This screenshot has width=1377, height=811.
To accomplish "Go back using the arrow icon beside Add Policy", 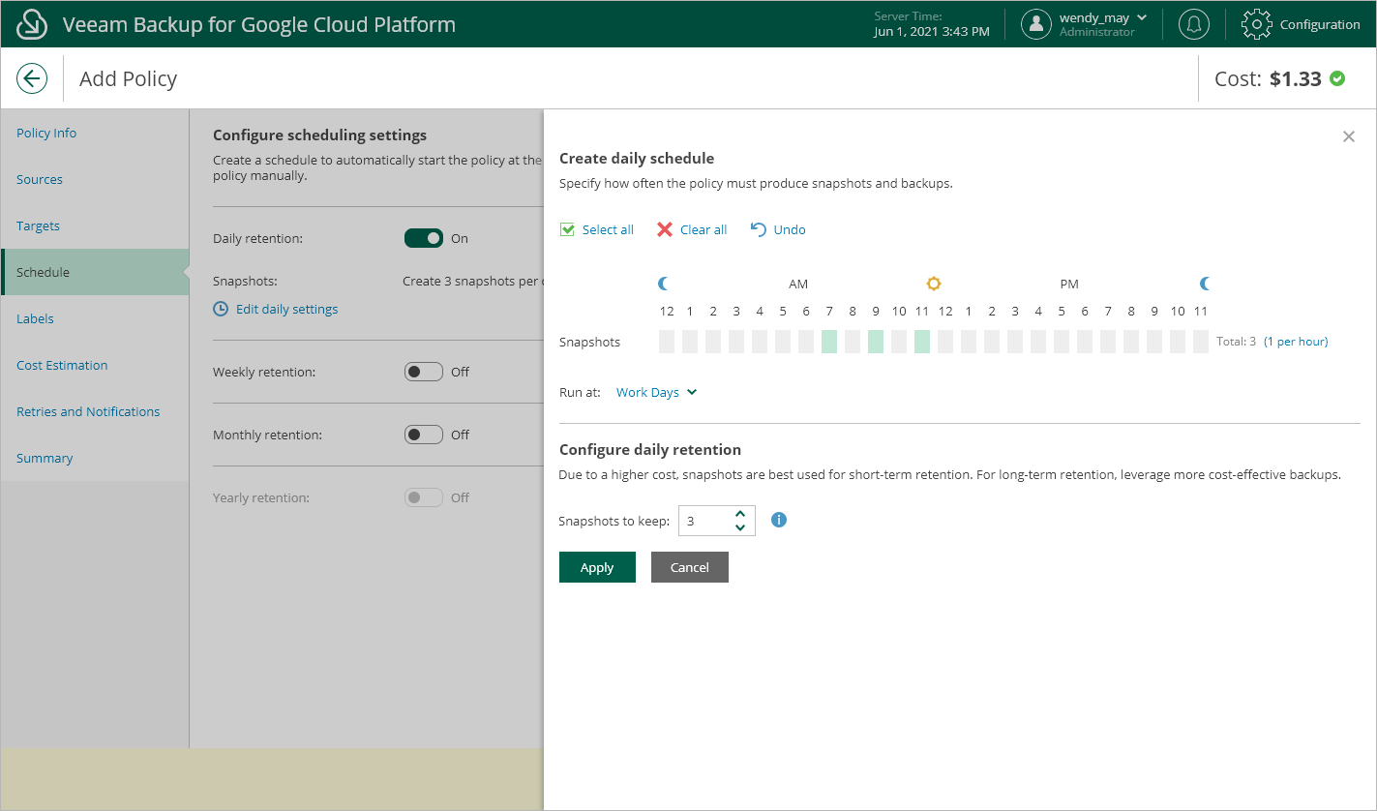I will pos(32,78).
